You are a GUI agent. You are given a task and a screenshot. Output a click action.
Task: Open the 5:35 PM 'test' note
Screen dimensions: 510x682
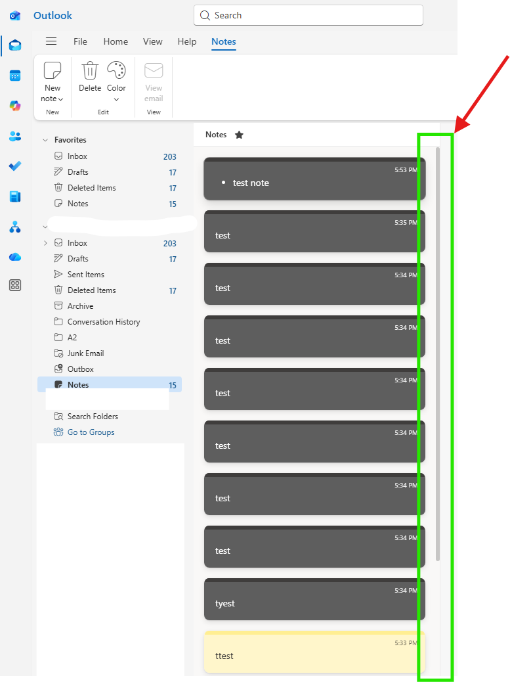tap(314, 231)
